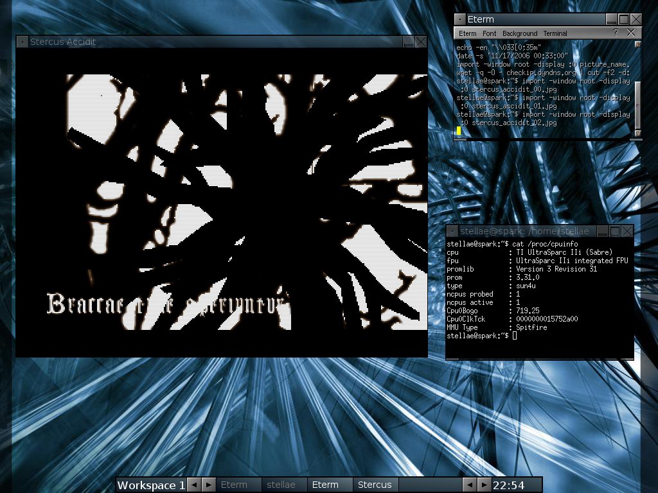Image resolution: width=658 pixels, height=493 pixels.
Task: Click the Workspace 1 label in toolbar
Action: 151,485
